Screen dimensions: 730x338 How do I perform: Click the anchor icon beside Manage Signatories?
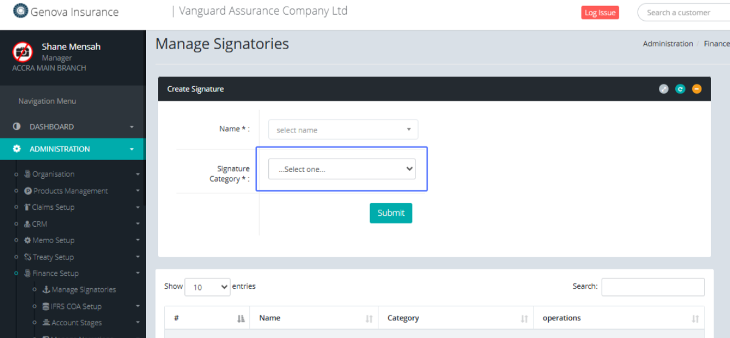[x=46, y=290]
